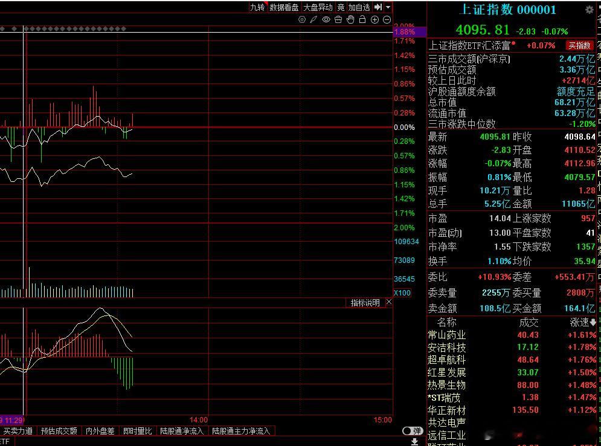Open the toolbox briefcase icon

point(338,19)
